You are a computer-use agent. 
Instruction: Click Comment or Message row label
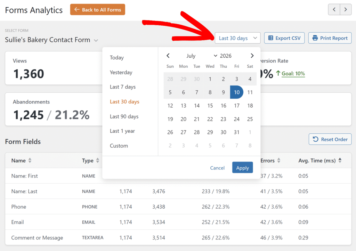tap(37, 237)
